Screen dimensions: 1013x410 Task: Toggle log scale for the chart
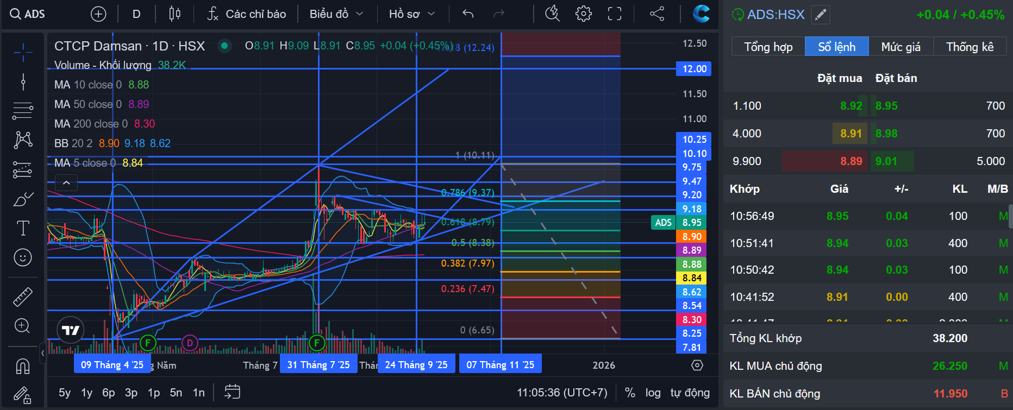click(x=653, y=392)
